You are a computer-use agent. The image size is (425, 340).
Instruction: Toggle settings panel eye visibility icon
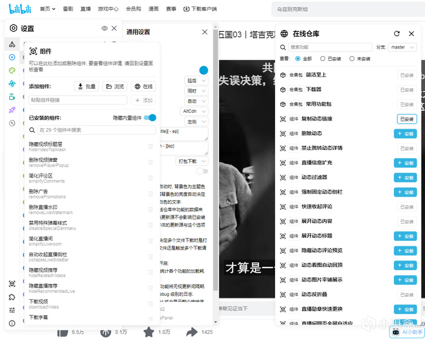(x=104, y=28)
